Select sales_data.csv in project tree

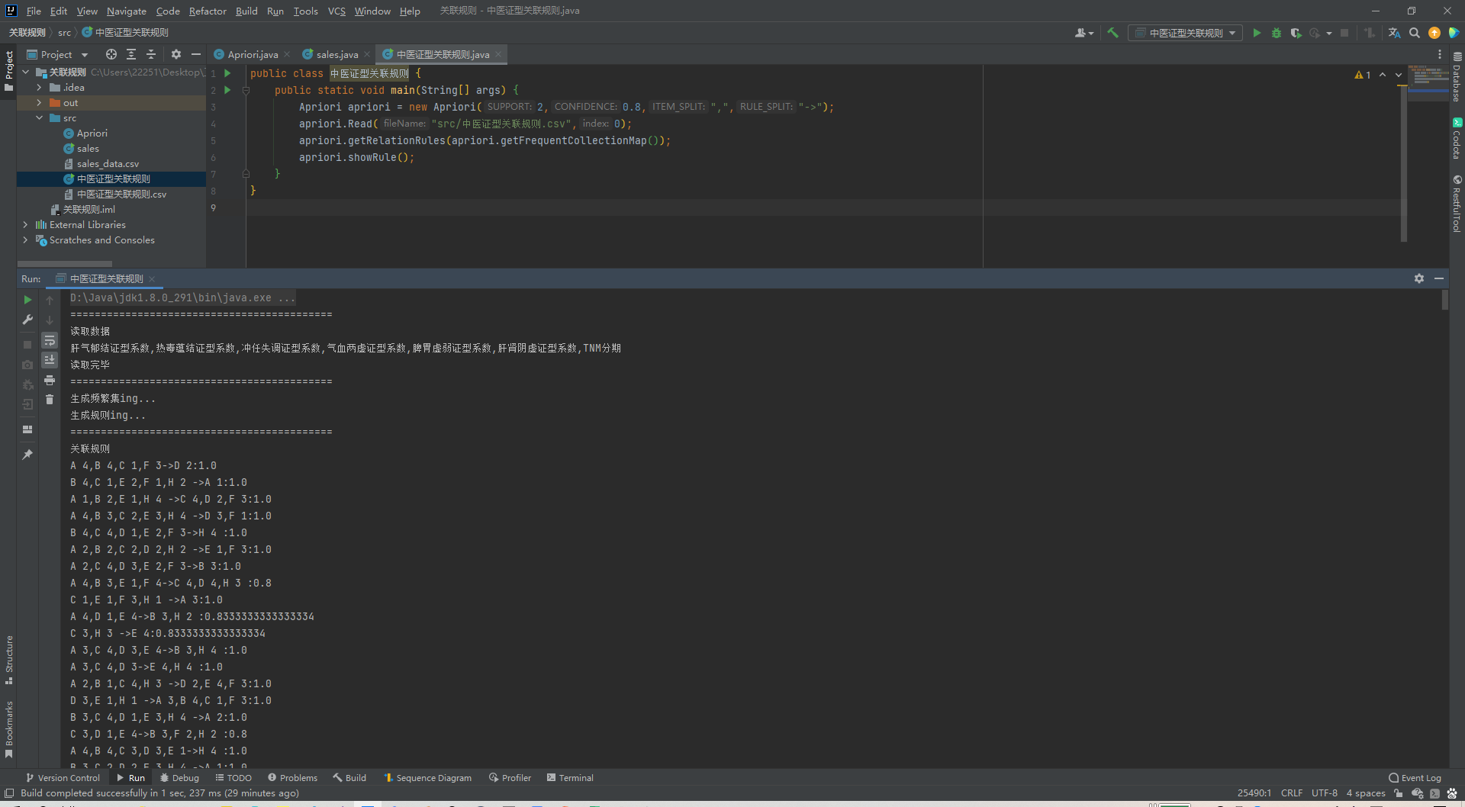coord(108,164)
